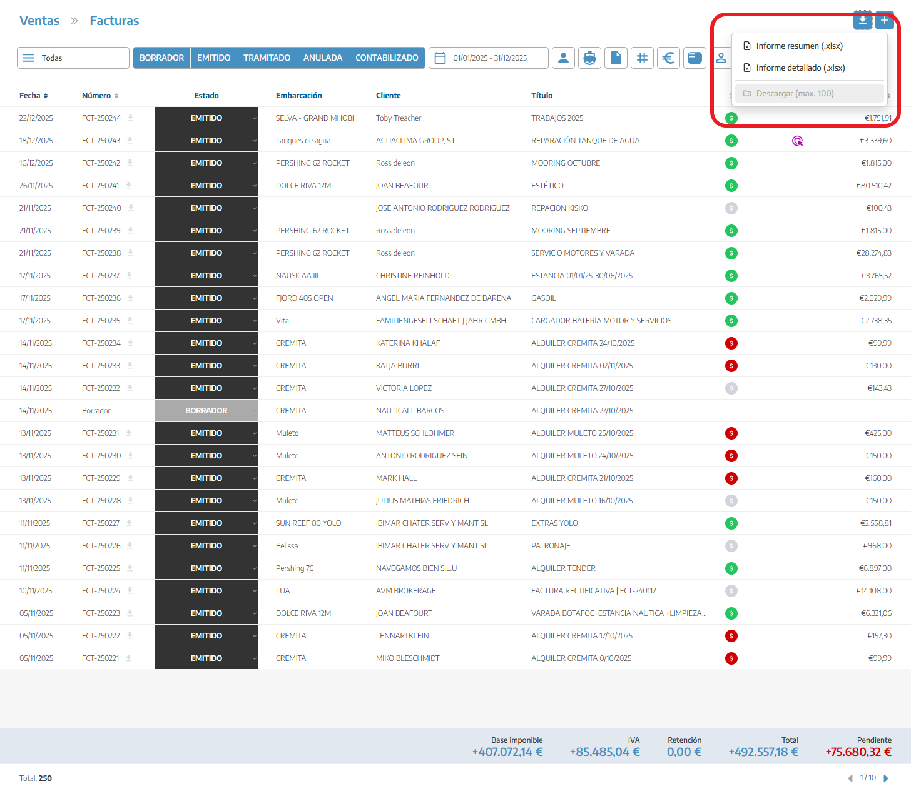The height and width of the screenshot is (796, 911).
Task: Download invoice FCT-250224 via its row icon
Action: (x=130, y=590)
